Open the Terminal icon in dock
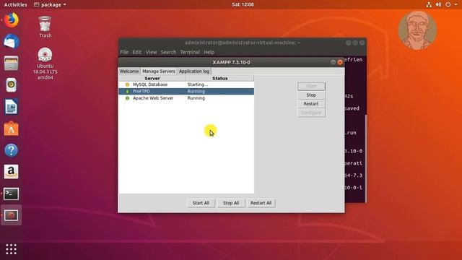462x260 pixels. tap(12, 194)
